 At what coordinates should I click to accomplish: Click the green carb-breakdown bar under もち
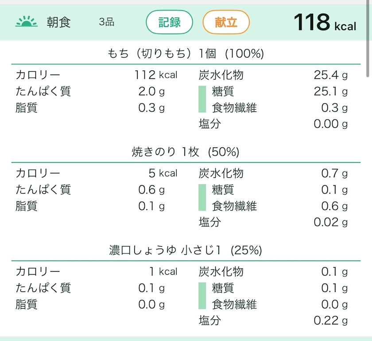[x=202, y=99]
